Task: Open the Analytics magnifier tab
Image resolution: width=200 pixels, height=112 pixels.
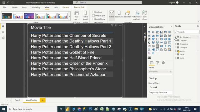Action: [163, 63]
